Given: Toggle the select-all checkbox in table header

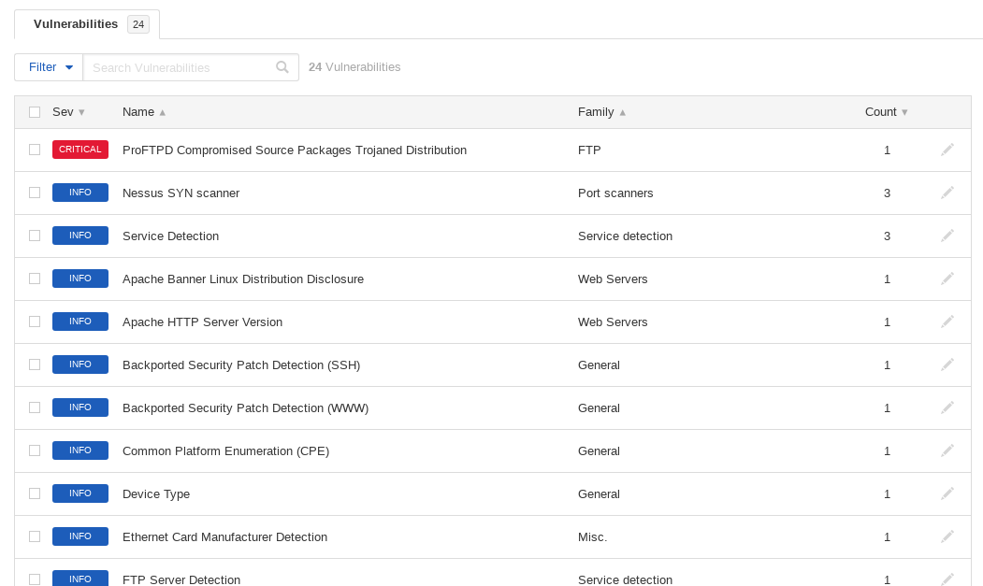Looking at the screenshot, I should 35,112.
